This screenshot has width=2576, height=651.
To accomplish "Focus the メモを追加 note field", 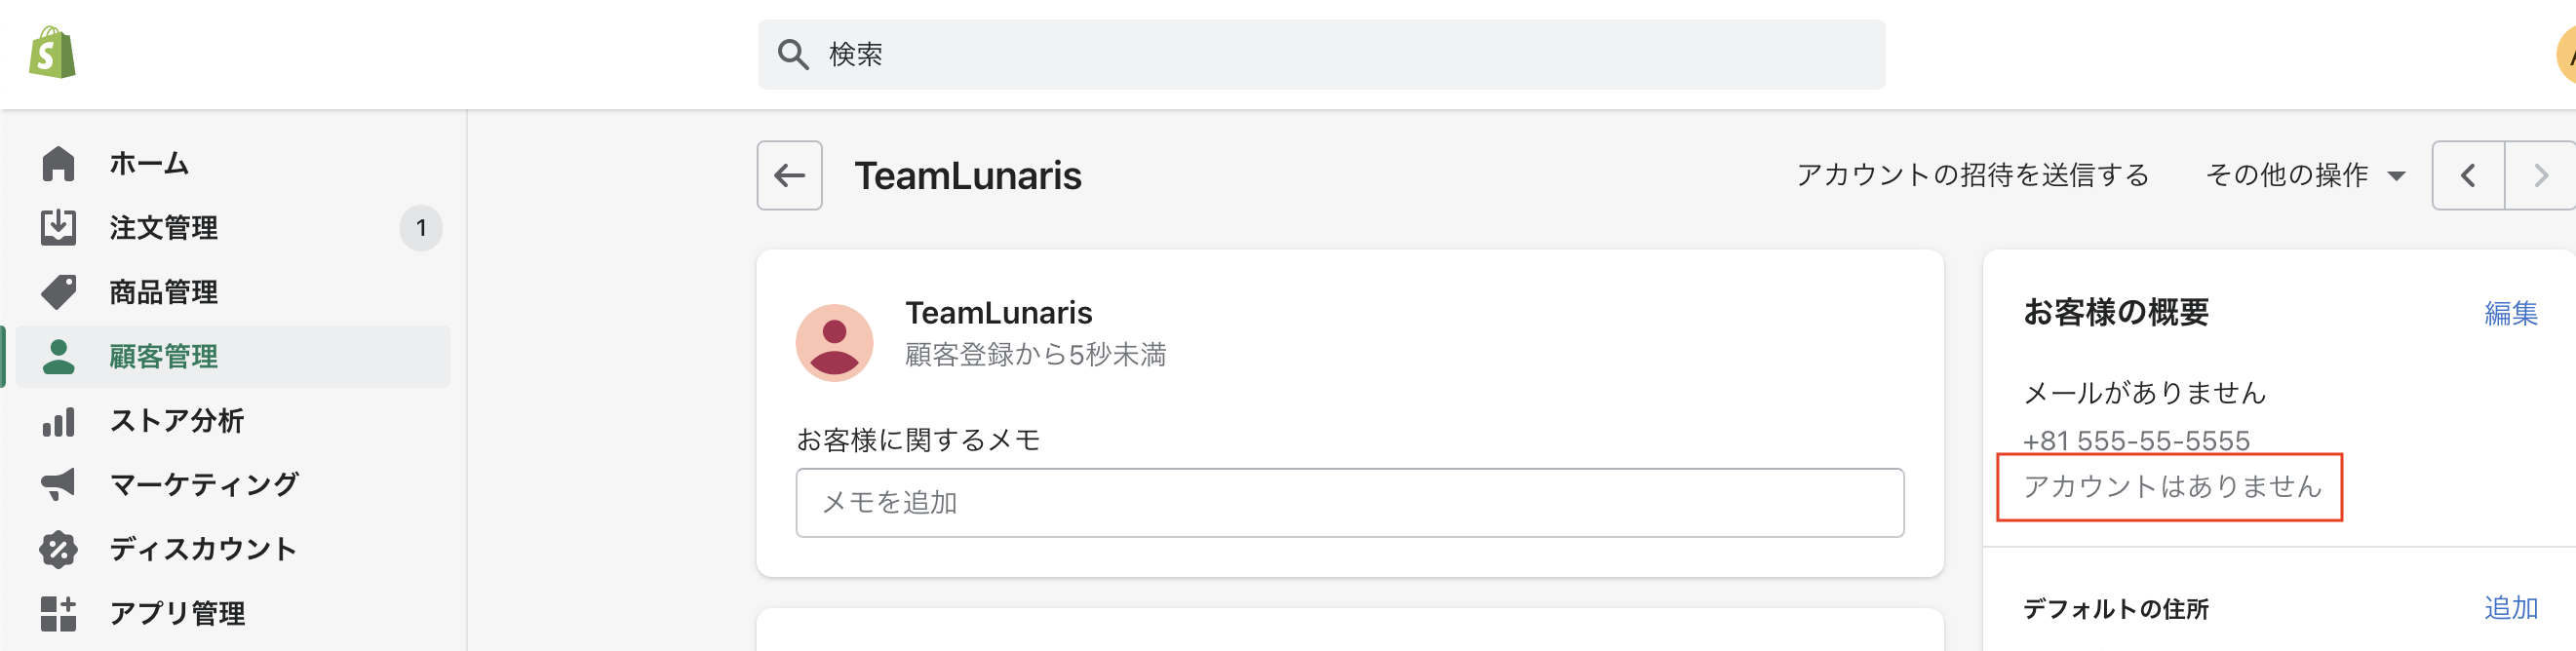I will coord(1350,502).
